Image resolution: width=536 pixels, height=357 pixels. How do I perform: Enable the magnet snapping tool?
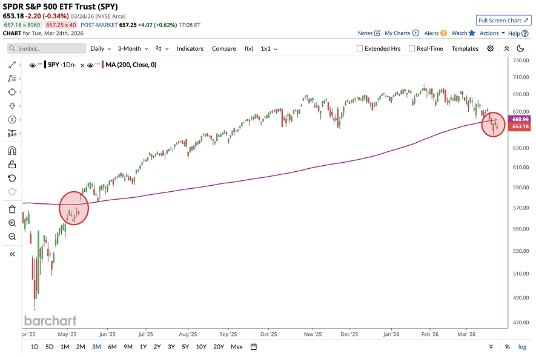12,150
